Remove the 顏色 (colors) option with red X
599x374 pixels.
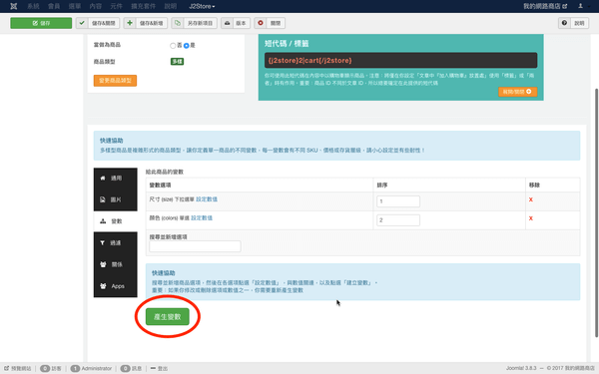point(531,218)
